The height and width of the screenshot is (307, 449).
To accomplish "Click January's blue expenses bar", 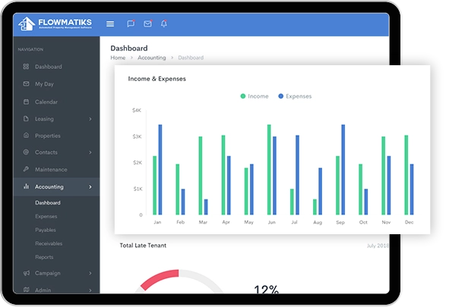I will pyautogui.click(x=160, y=170).
